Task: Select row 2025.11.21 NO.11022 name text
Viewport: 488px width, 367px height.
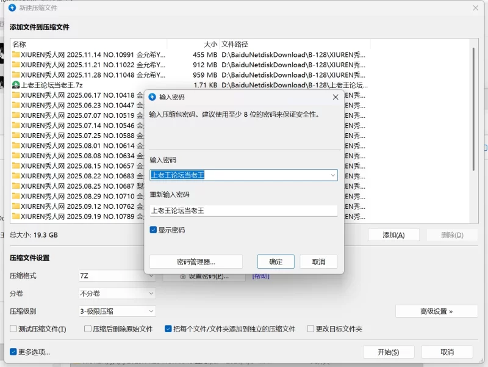Action: click(93, 65)
